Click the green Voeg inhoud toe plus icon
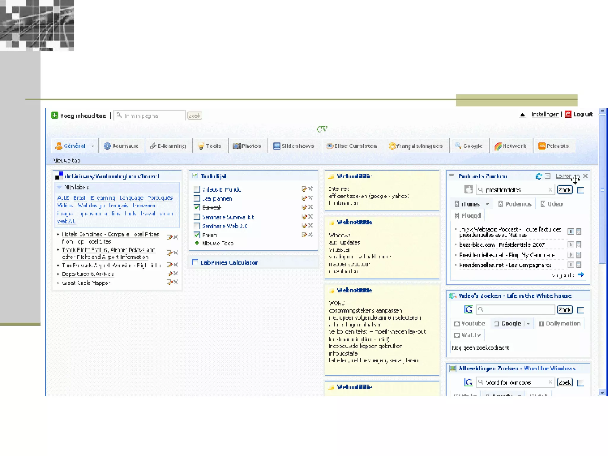Viewport: 608px width, 456px height. coord(55,115)
